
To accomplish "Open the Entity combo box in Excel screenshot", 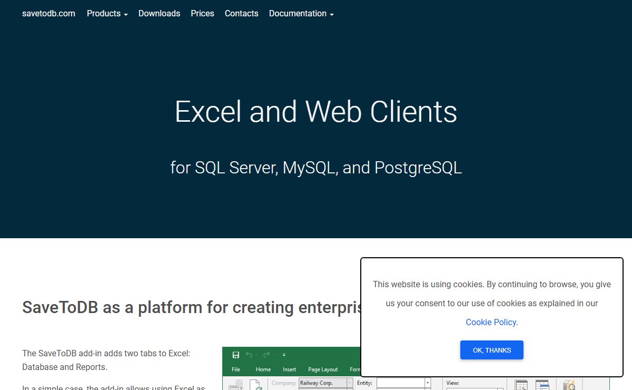I will (x=403, y=383).
